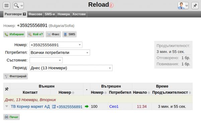Screen dimensions: 201x123
Task: Open the hamburger main menu
Action: pyautogui.click(x=6, y=5)
